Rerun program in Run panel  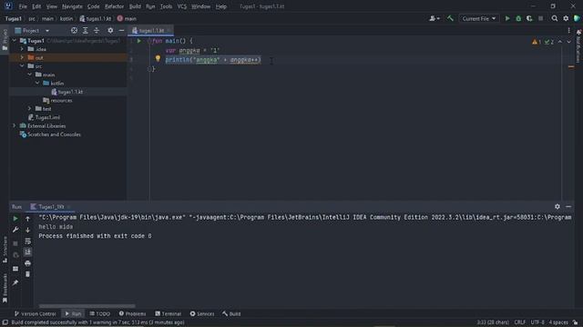tap(15, 219)
